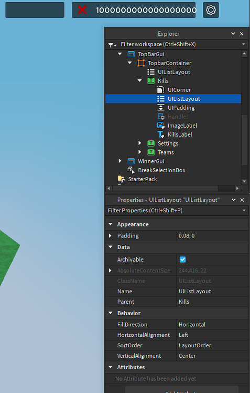This screenshot has height=393, width=250.
Task: Expand the Settings tree node
Action: click(x=140, y=143)
